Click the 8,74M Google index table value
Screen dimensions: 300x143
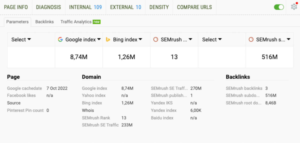pyautogui.click(x=79, y=57)
